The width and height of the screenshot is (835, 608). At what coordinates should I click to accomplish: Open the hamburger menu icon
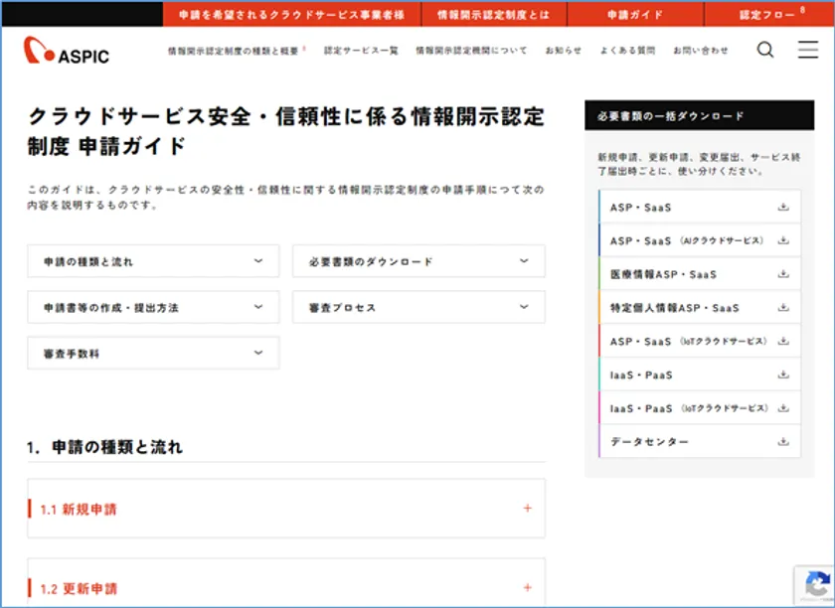tap(807, 50)
